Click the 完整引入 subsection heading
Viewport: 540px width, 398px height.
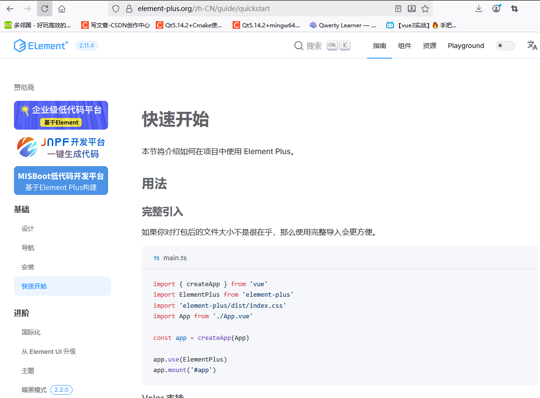162,211
